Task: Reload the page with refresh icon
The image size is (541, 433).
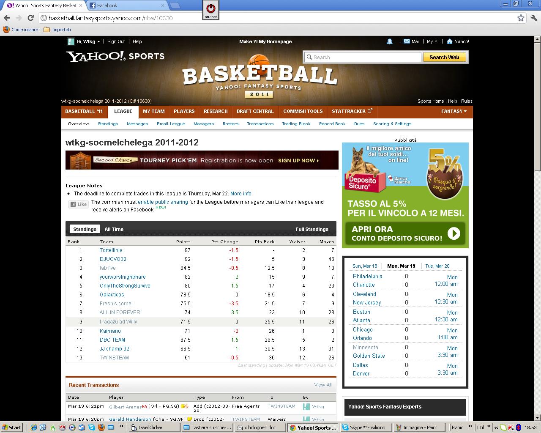Action: [30, 18]
